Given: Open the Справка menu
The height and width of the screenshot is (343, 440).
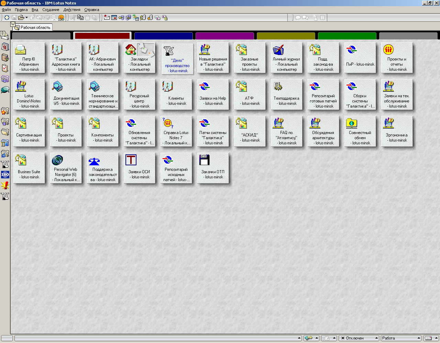Looking at the screenshot, I should [x=92, y=10].
